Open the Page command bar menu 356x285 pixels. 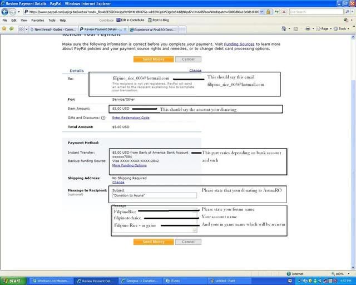pos(324,28)
